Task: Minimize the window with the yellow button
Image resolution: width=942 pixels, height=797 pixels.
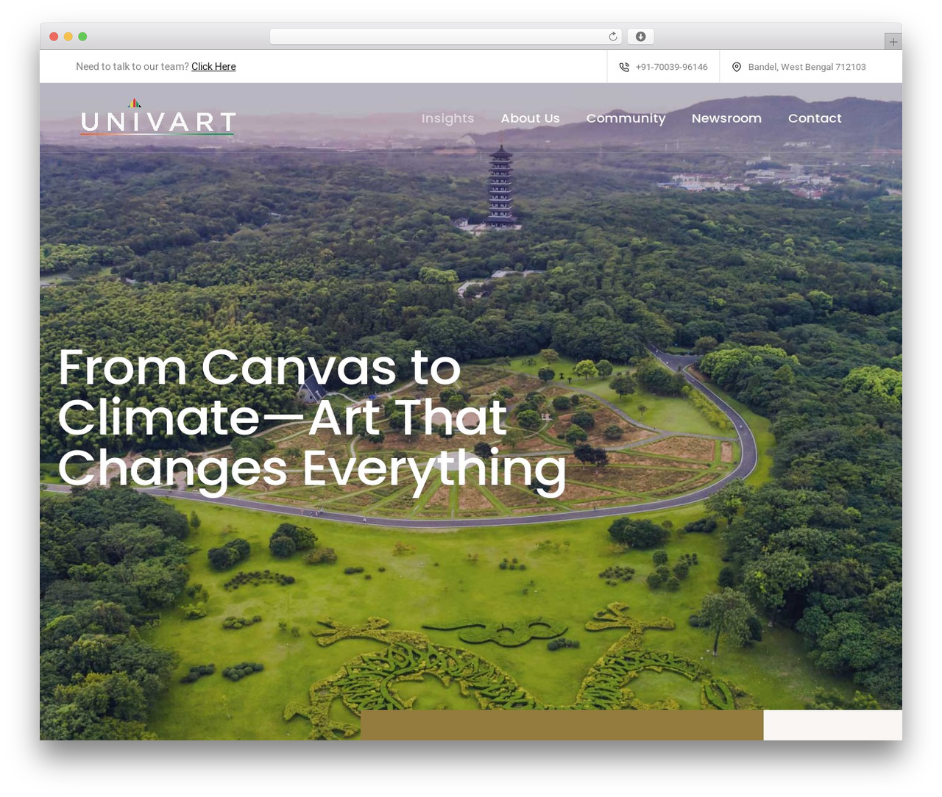Action: [68, 37]
